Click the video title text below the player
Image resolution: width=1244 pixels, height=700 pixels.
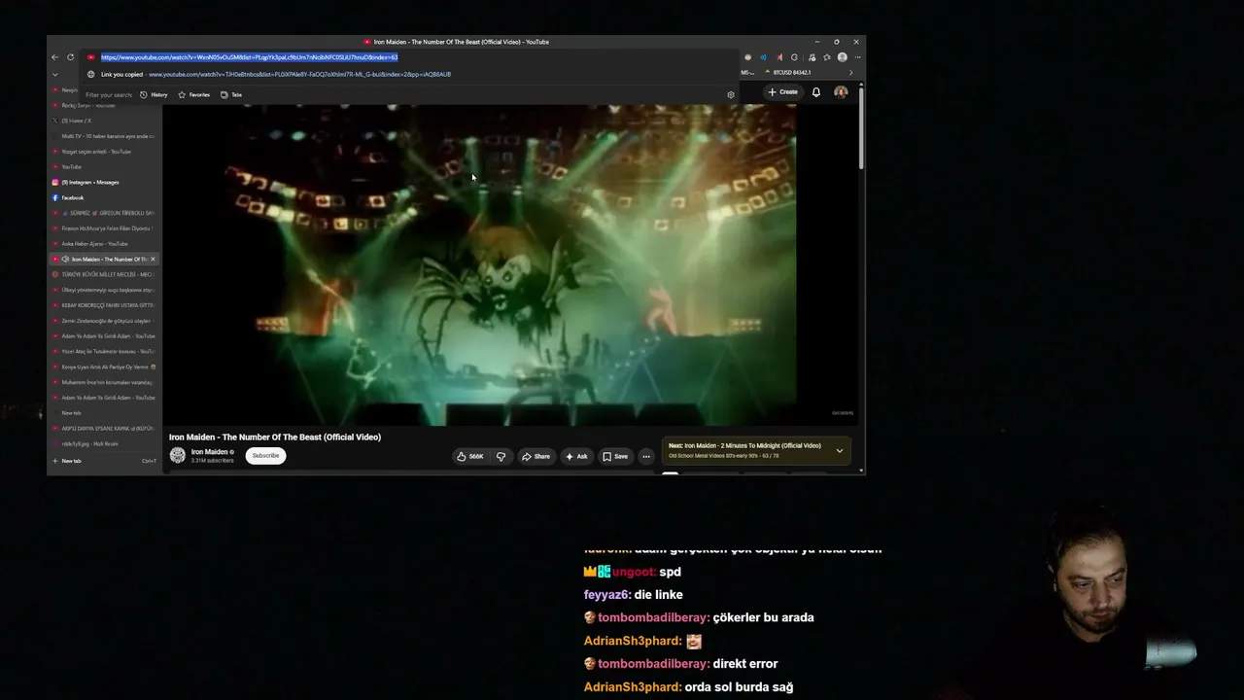pyautogui.click(x=275, y=437)
